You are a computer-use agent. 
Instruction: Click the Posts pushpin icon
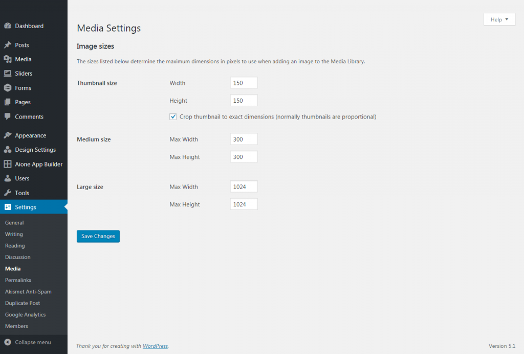tap(7, 45)
